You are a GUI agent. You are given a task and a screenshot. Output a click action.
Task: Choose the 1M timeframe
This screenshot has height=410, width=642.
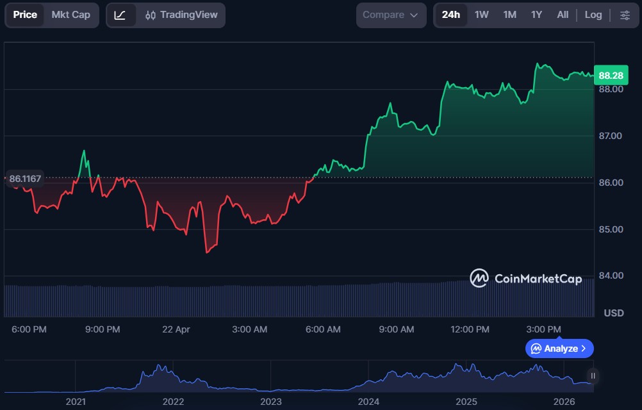(x=509, y=15)
